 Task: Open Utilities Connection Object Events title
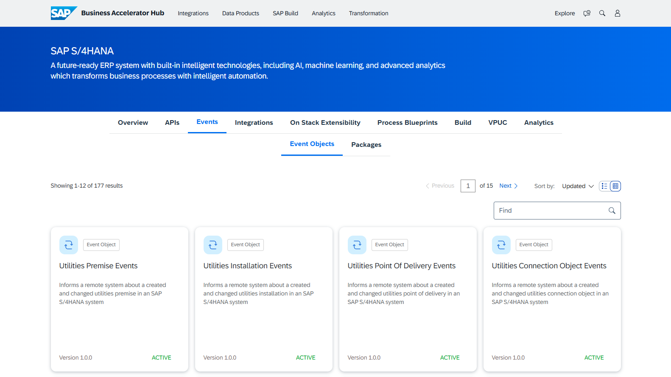tap(549, 266)
